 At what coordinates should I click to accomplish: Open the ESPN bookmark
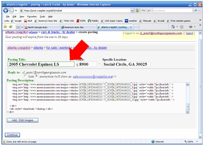[x=81, y=21]
